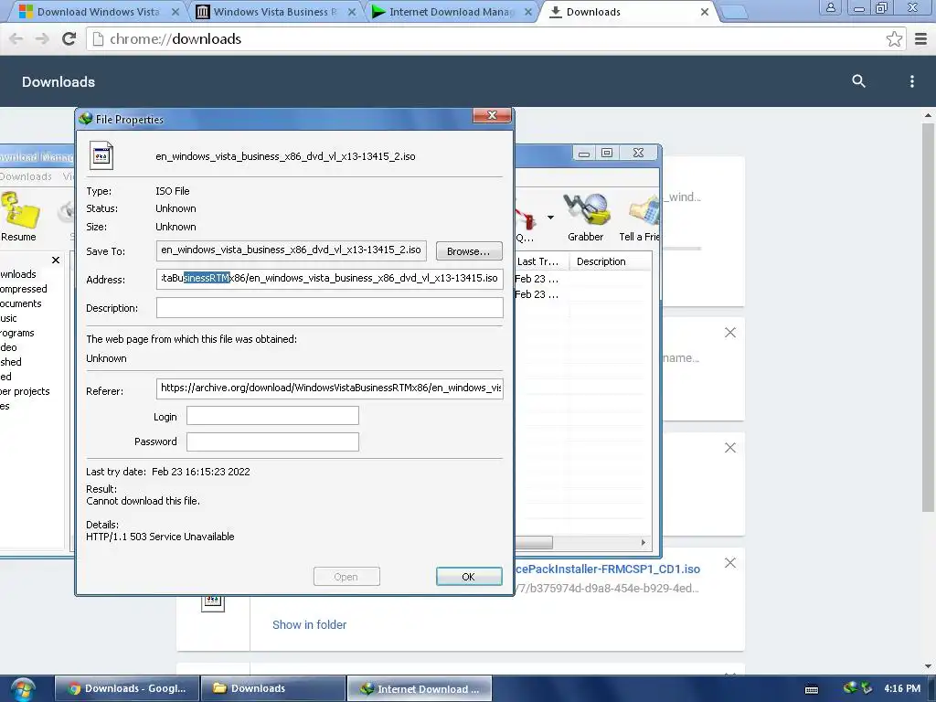The width and height of the screenshot is (936, 702).
Task: Select Video category in IDM tree
Action: [x=8, y=347]
